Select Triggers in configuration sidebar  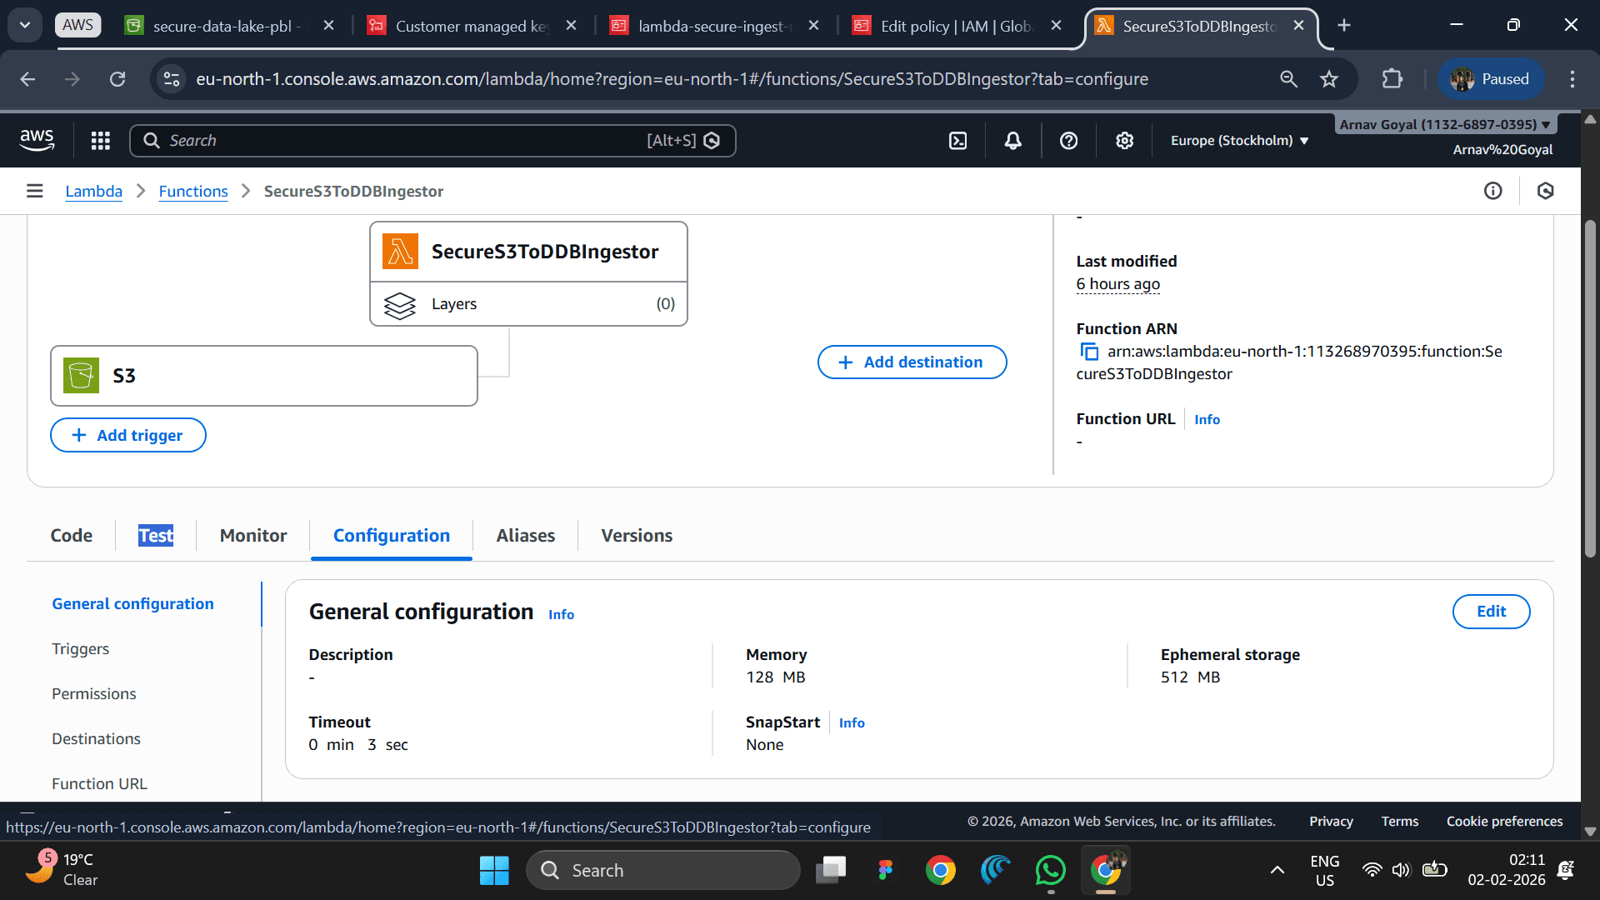click(x=80, y=649)
